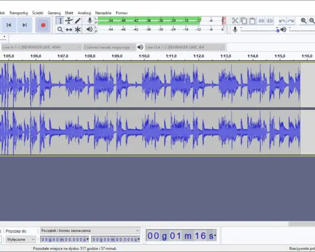Open the selection end time format arrow
Screen dimensions: 315x252
(139, 239)
